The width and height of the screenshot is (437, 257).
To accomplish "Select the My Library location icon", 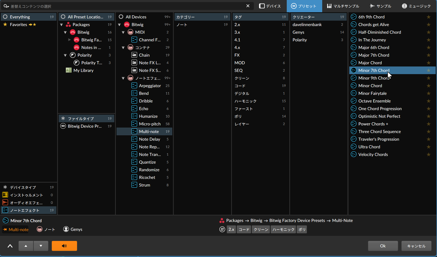I will (x=69, y=70).
